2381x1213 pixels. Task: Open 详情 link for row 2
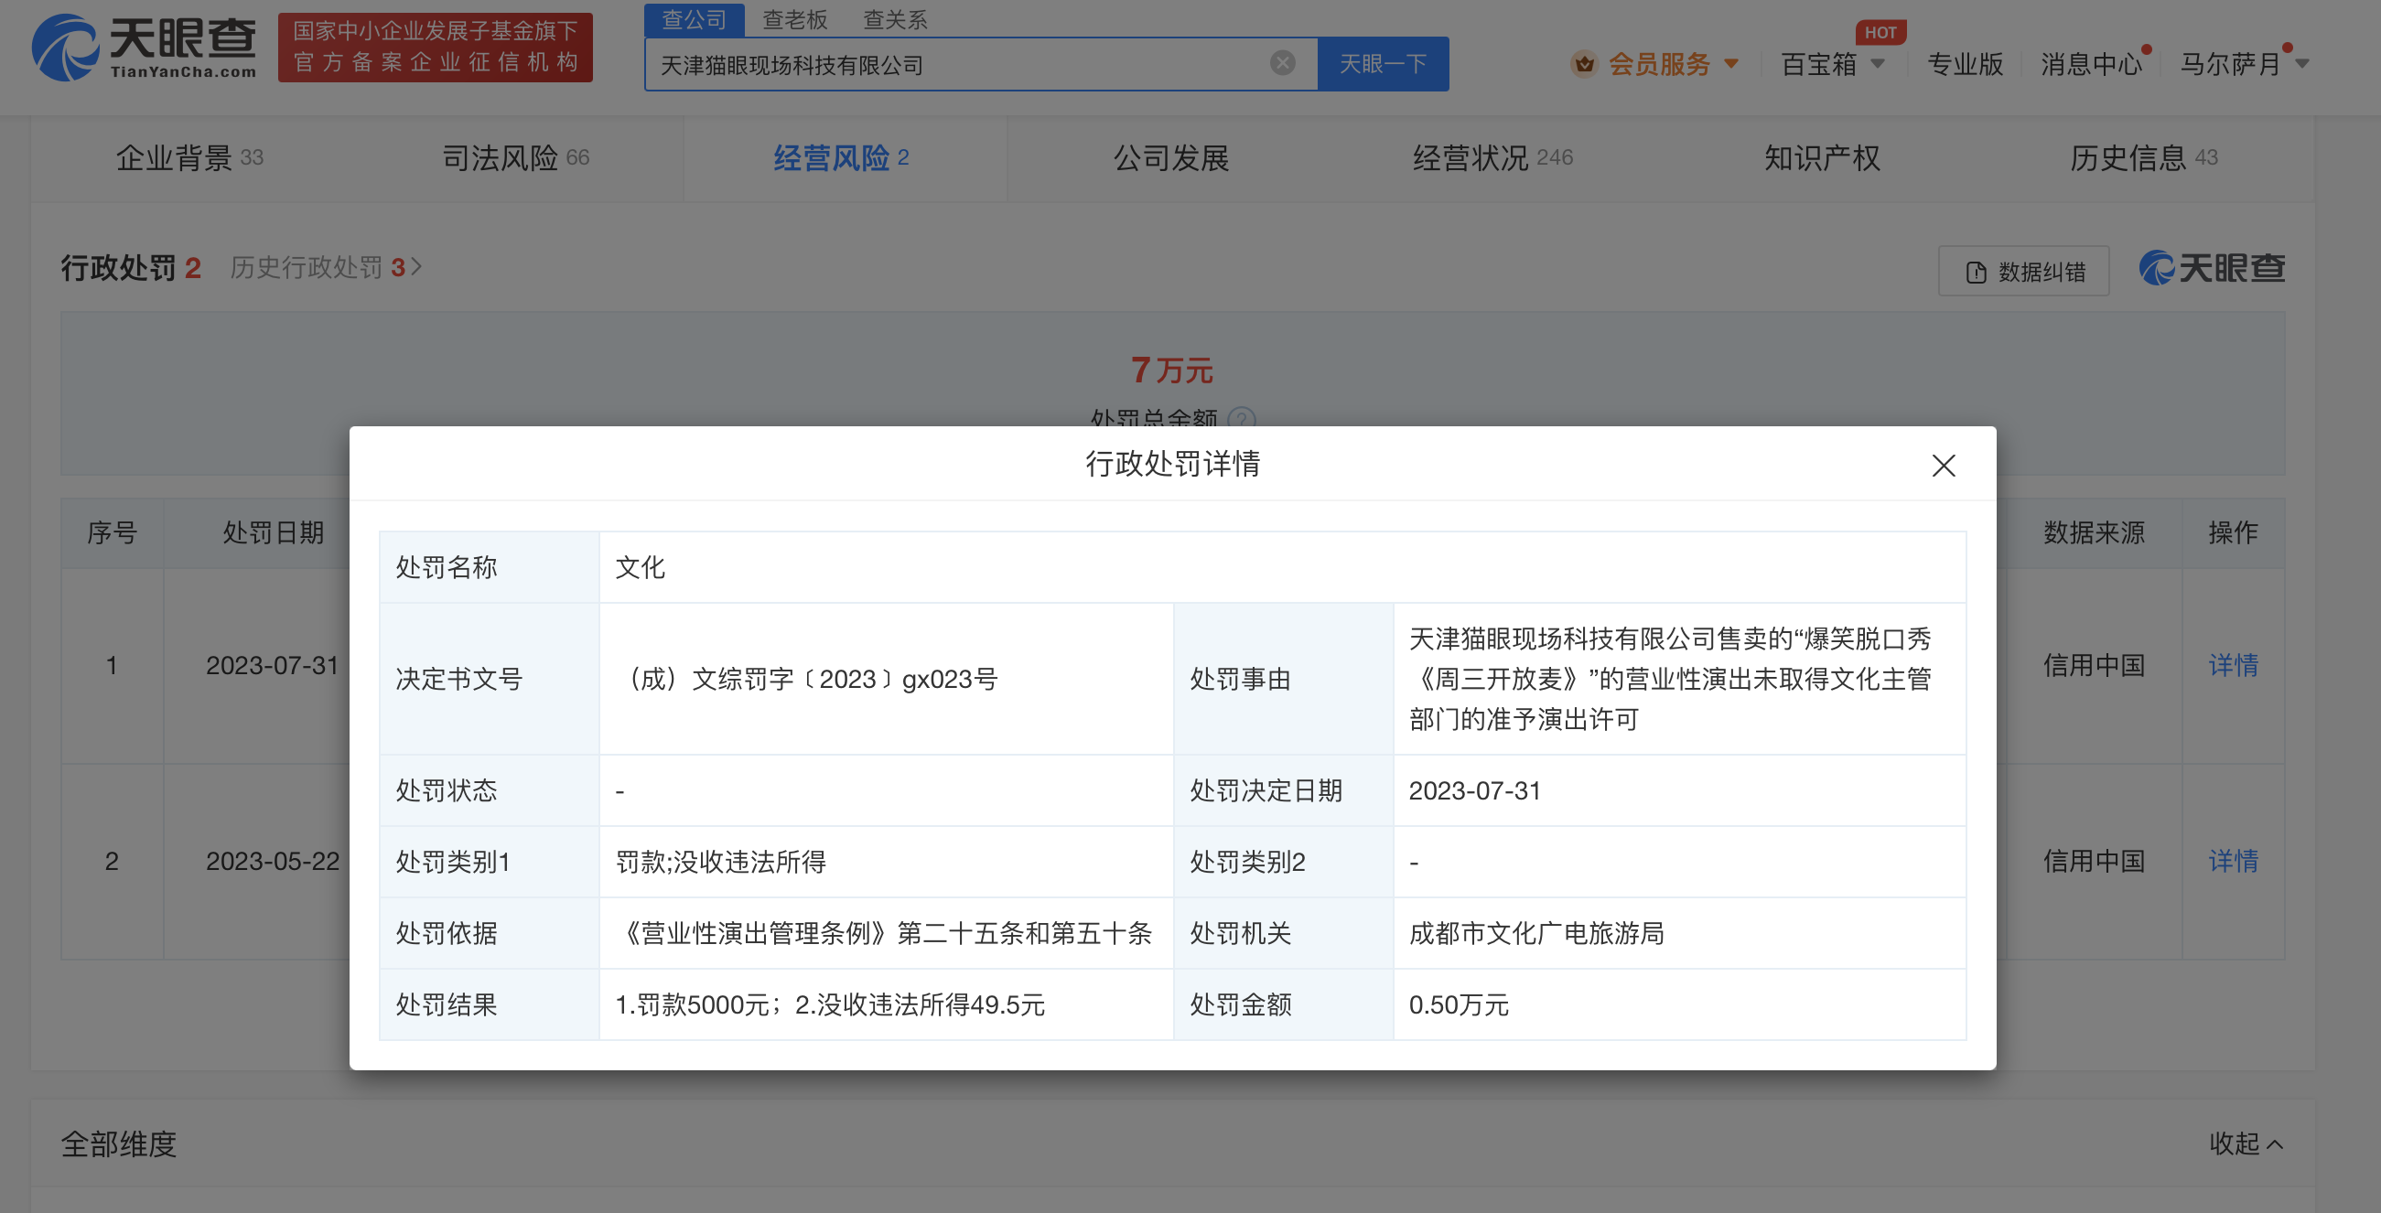pyautogui.click(x=2232, y=861)
